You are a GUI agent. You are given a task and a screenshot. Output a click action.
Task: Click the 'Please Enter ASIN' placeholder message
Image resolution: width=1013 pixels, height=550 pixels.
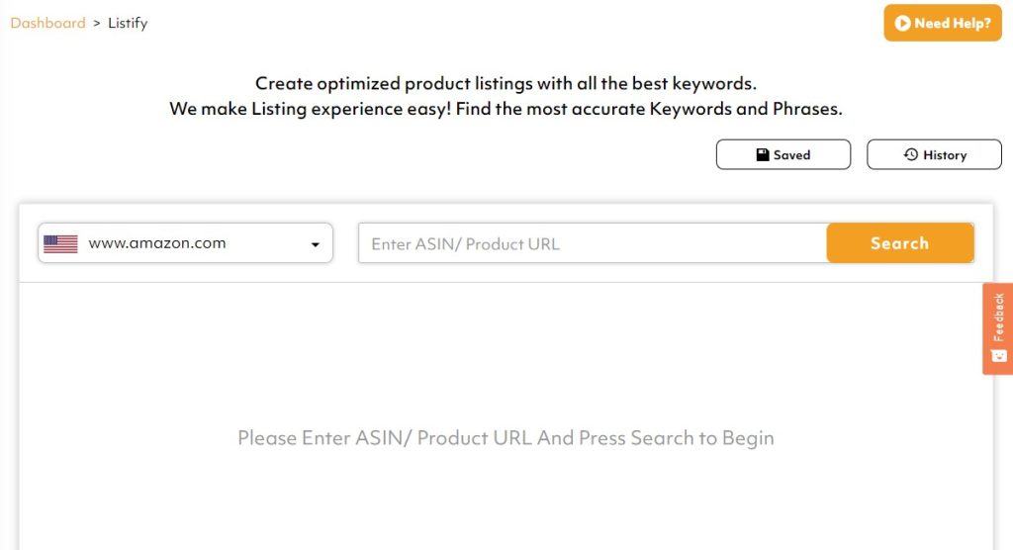[386, 437]
